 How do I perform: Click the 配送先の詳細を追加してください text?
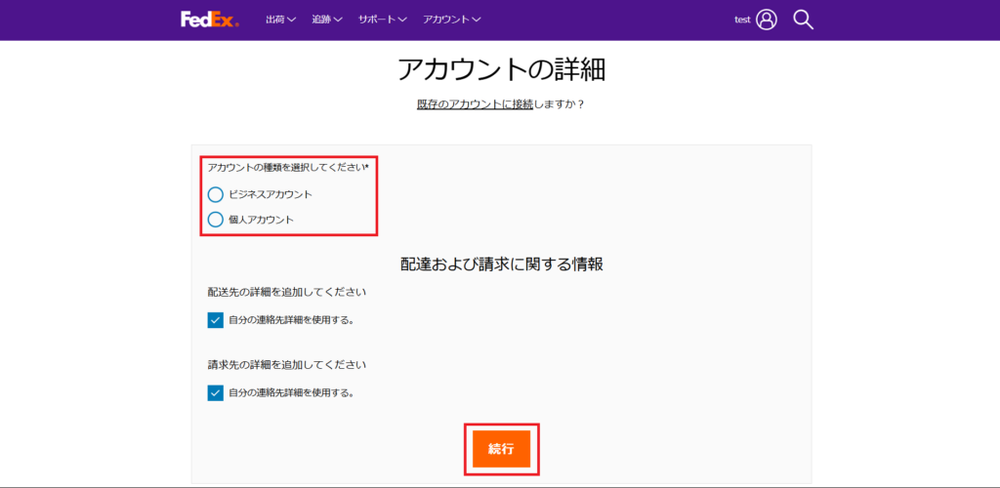(287, 293)
